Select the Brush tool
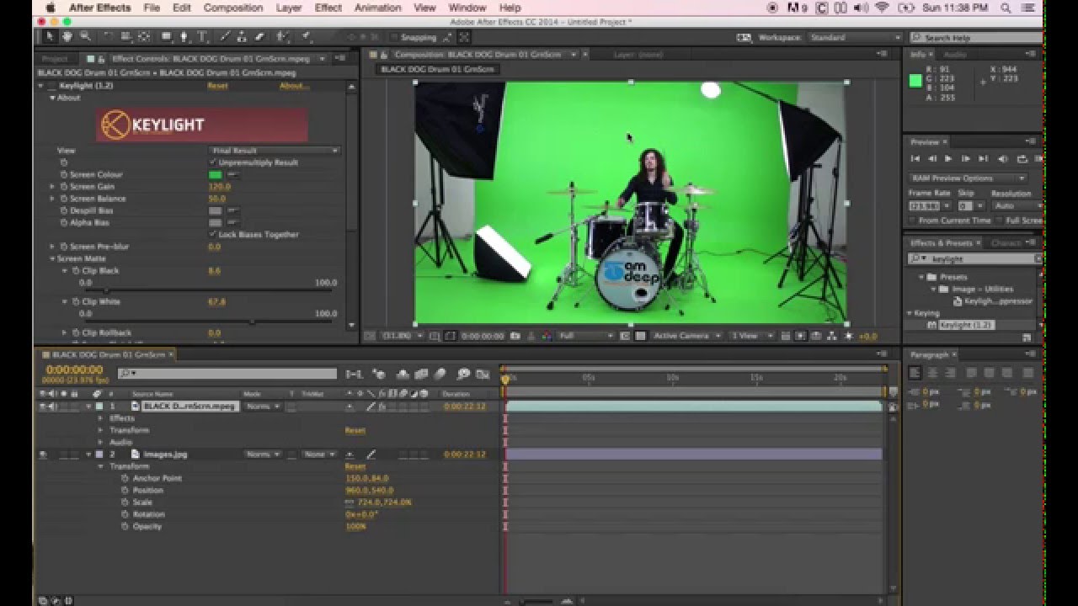The image size is (1078, 606). (226, 37)
